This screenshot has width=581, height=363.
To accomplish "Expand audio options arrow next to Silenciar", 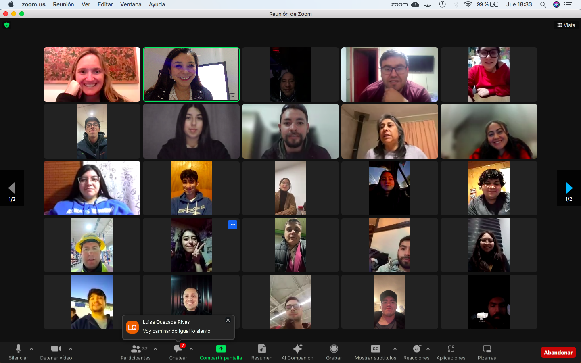I will click(x=31, y=349).
